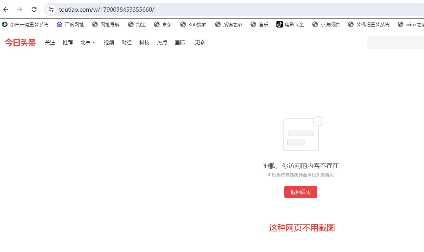Open the 音乐 bookmark
The width and height of the screenshot is (424, 252).
click(260, 24)
